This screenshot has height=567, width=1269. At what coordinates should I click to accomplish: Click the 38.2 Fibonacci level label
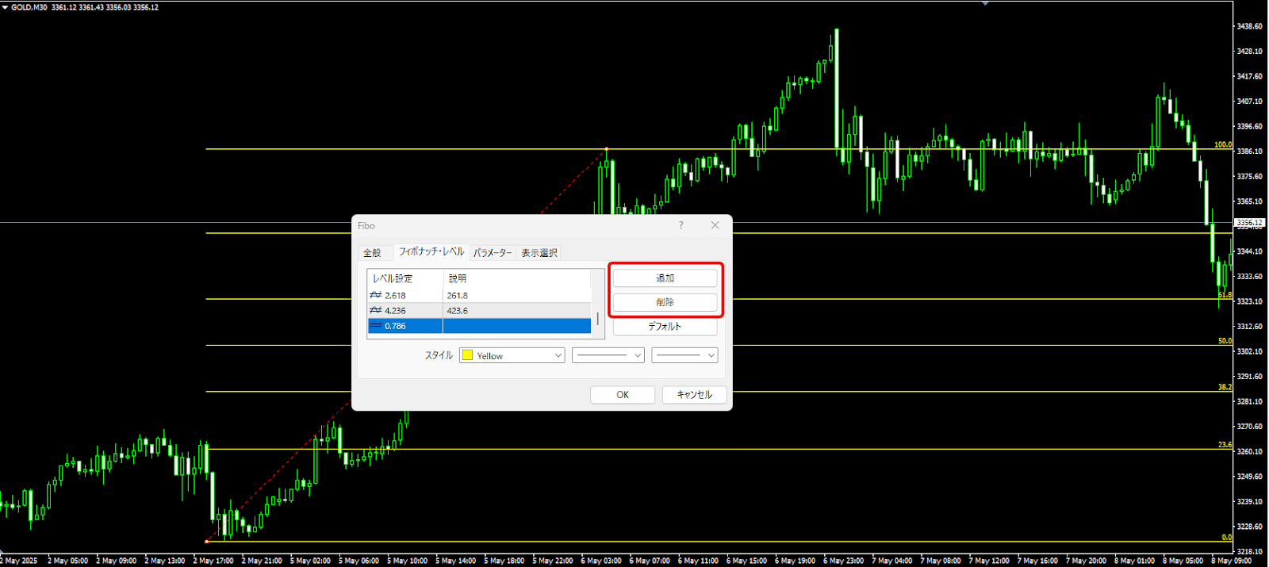(1225, 387)
